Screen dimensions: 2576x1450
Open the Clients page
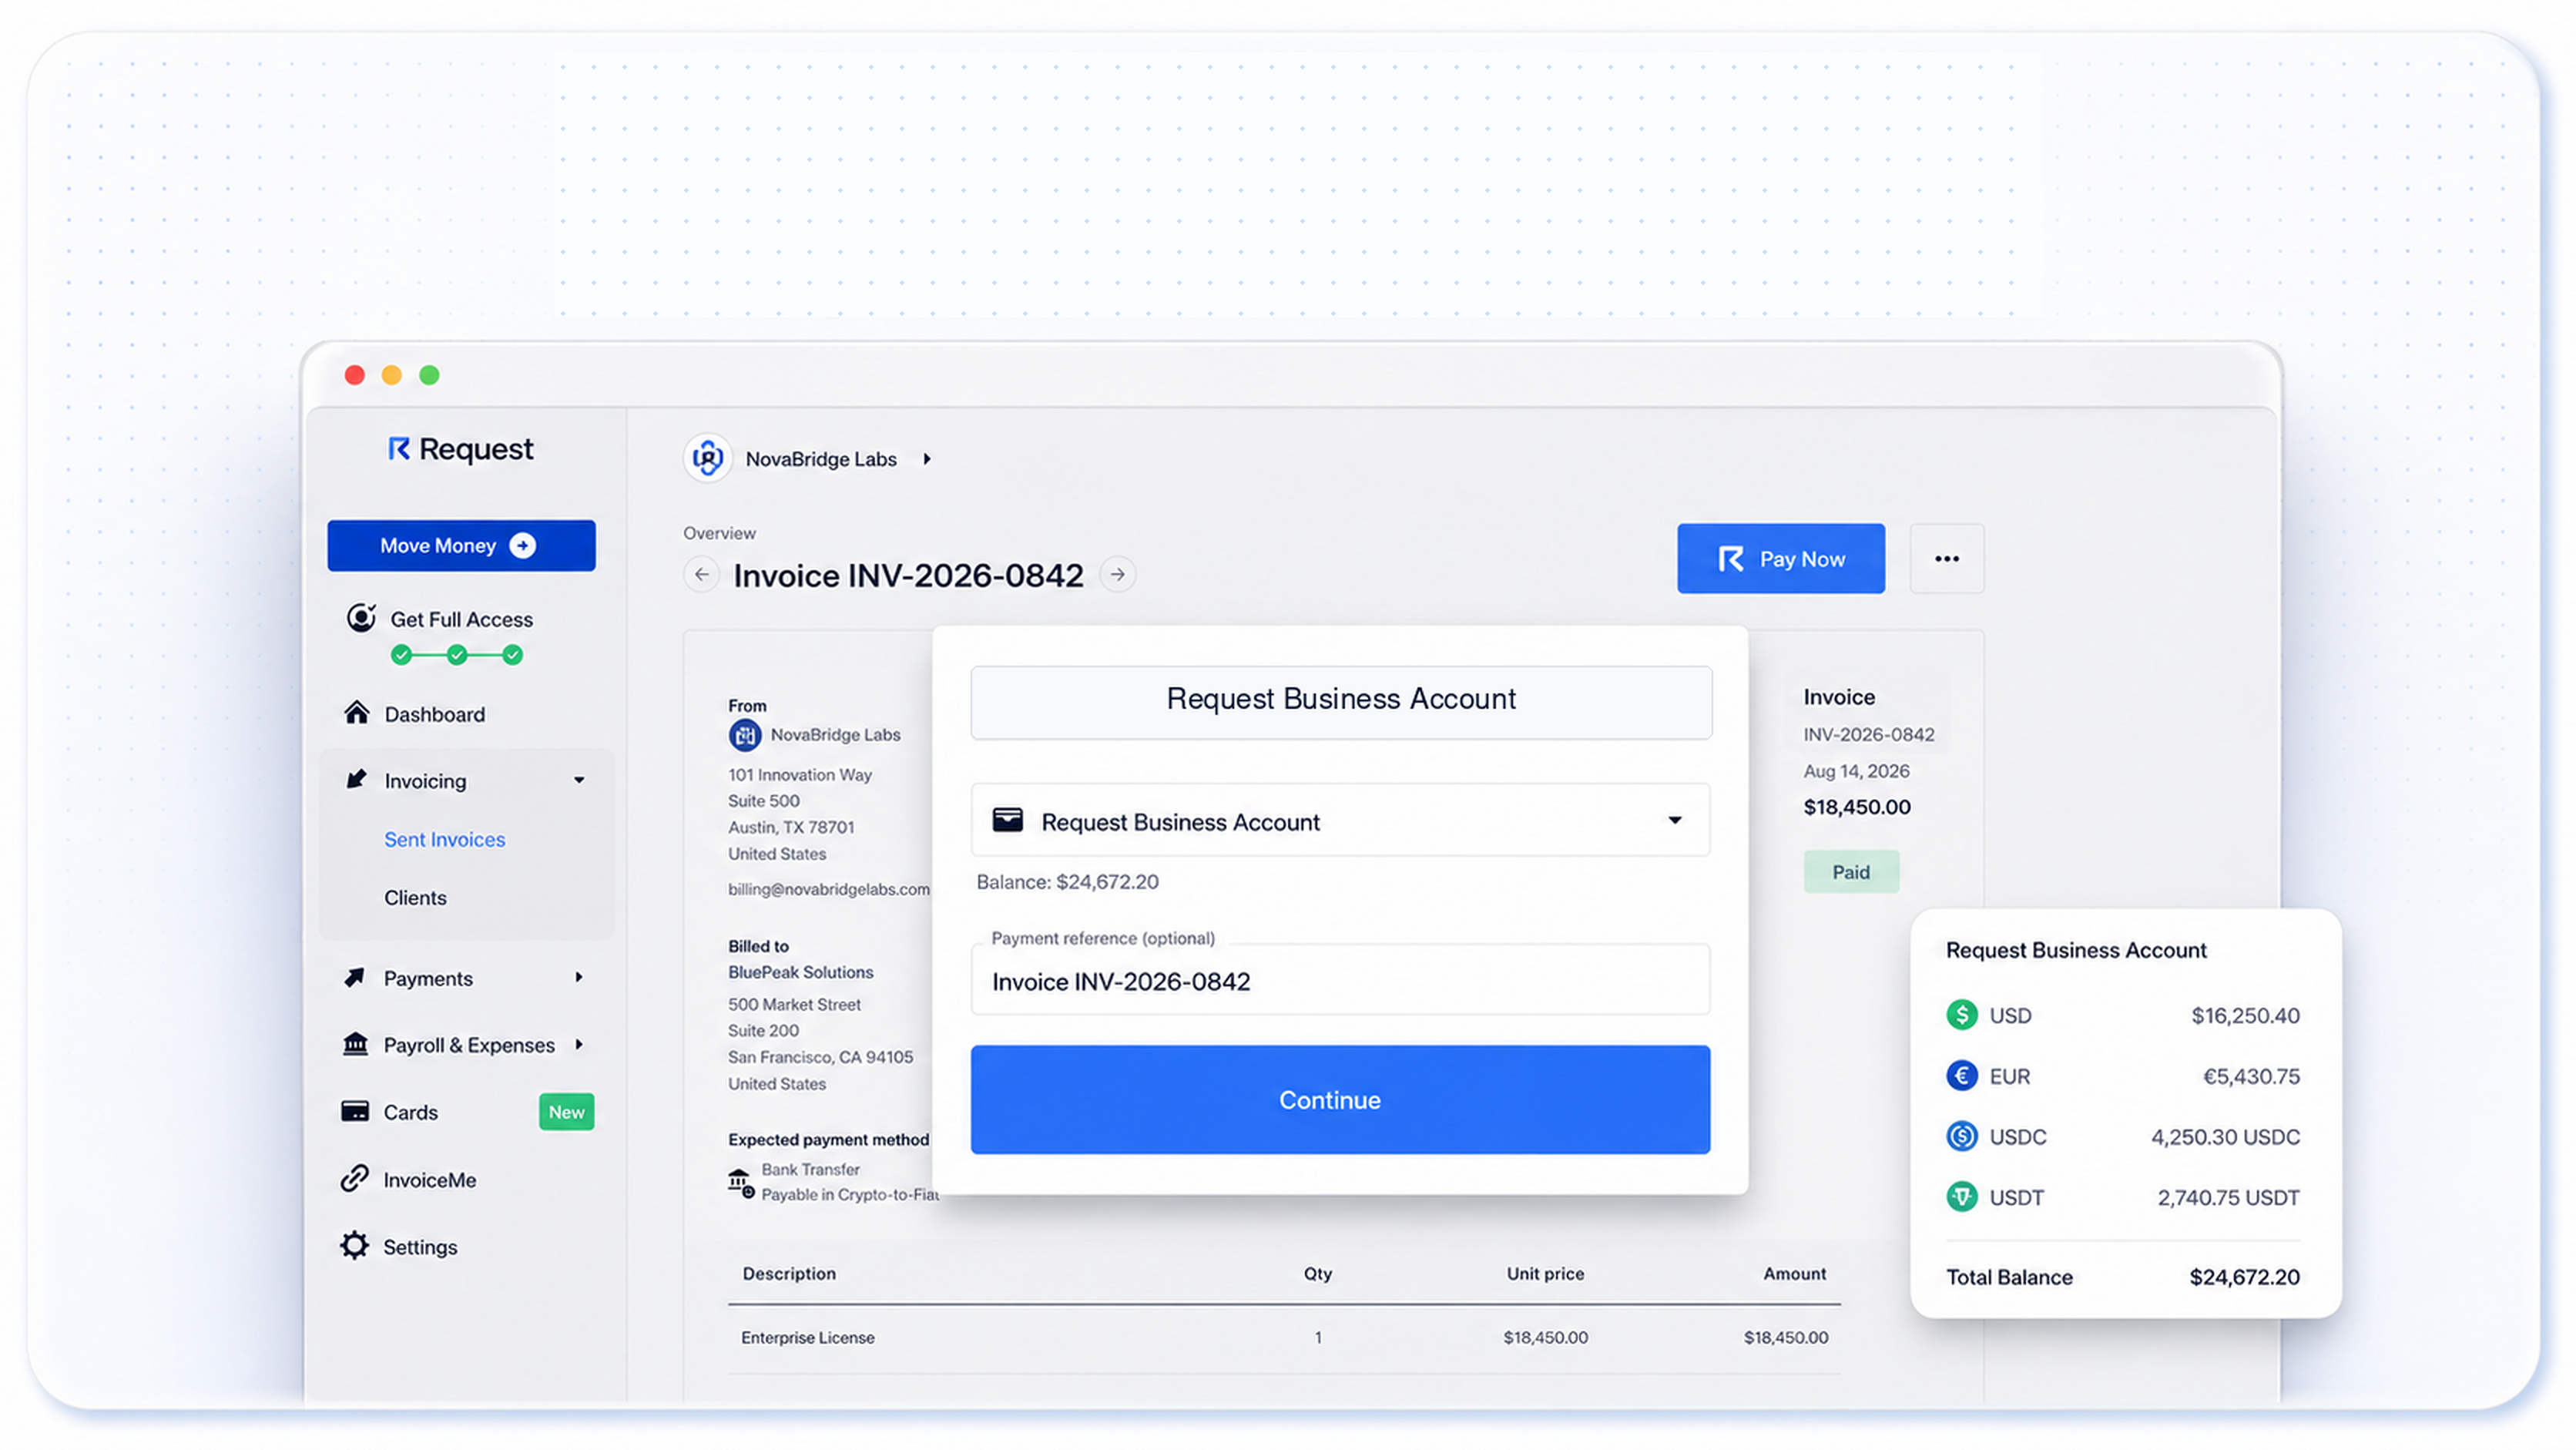pos(415,898)
